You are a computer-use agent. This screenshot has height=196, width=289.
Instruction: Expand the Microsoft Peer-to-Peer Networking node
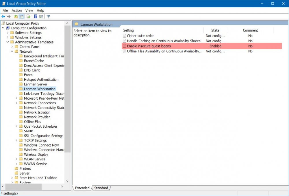16,98
